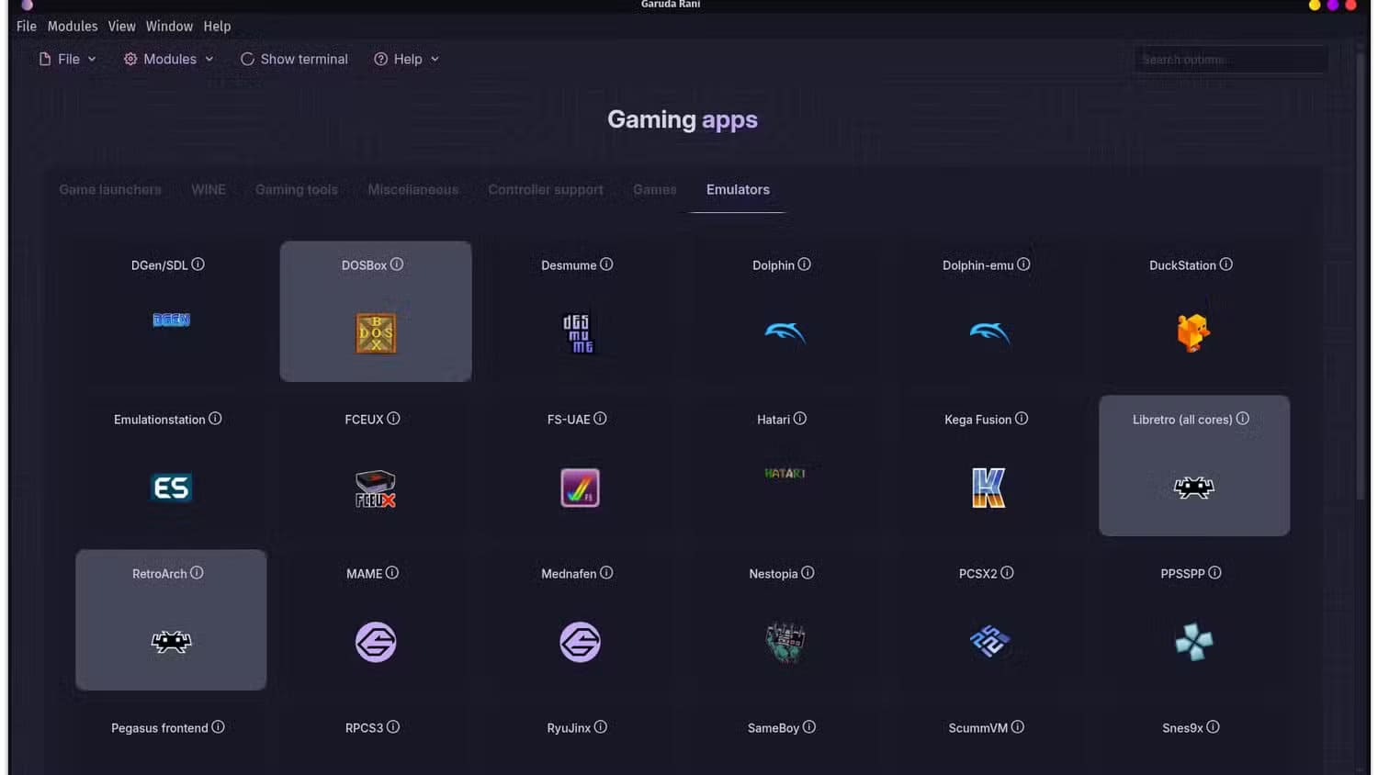Open the Window menu
The width and height of the screenshot is (1378, 775).
[x=169, y=27]
